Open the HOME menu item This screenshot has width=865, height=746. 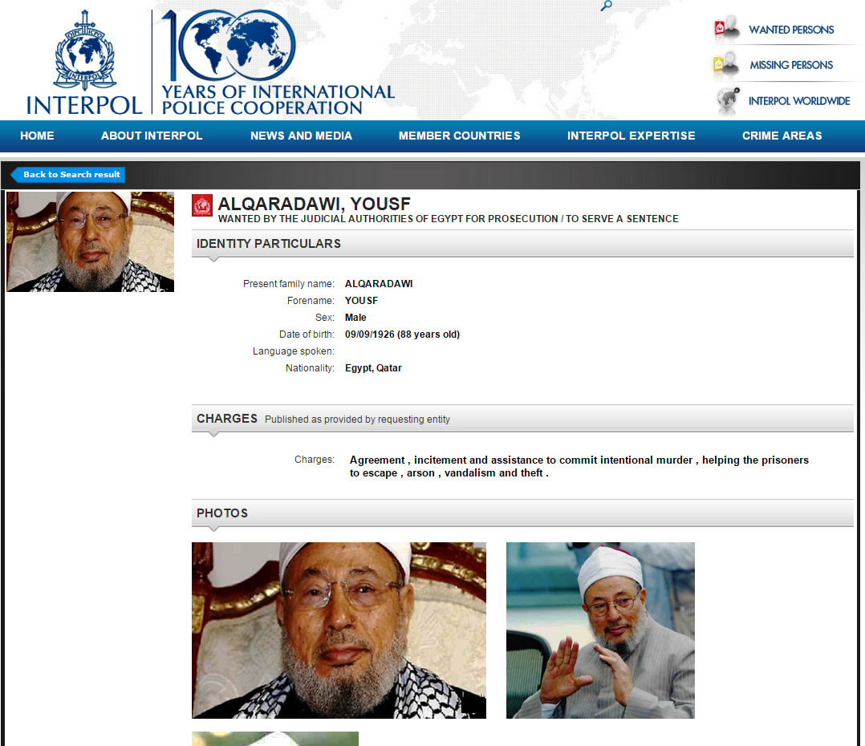[x=37, y=136]
